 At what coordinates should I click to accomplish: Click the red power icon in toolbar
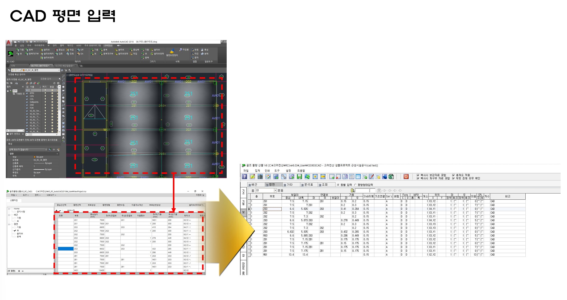[406, 177]
